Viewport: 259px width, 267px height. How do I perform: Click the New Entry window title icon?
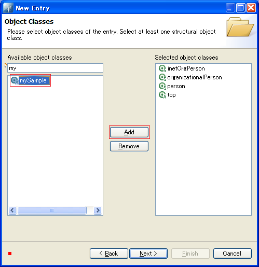click(x=8, y=8)
